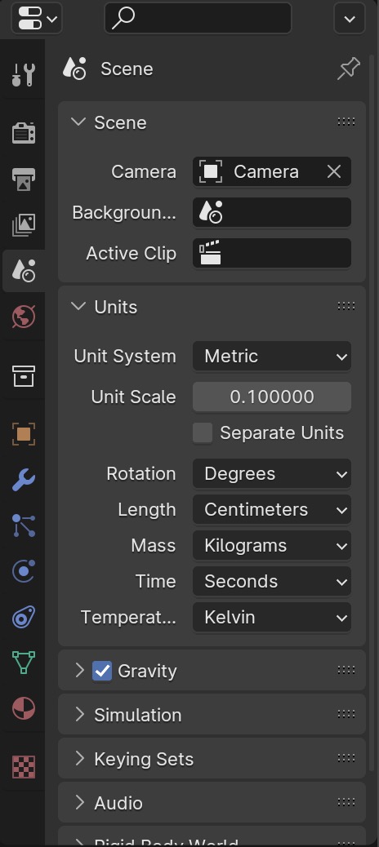Expand the Simulation panel

(x=79, y=715)
